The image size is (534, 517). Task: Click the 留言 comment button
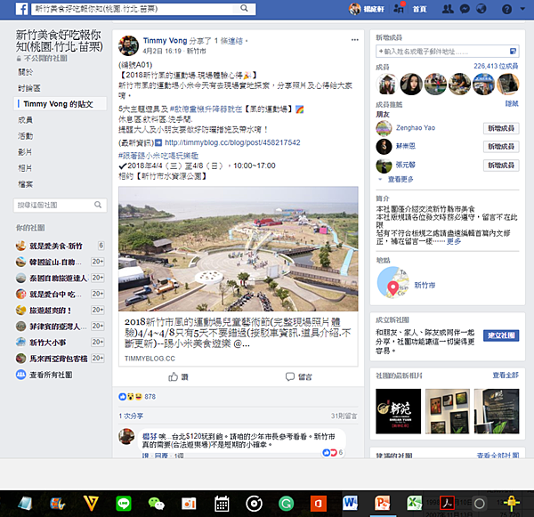click(299, 376)
